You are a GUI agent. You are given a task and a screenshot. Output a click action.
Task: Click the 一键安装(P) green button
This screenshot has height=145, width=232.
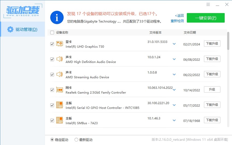(x=206, y=18)
